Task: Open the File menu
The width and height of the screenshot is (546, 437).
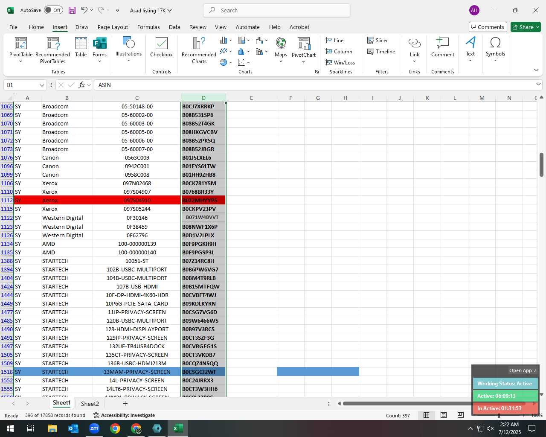Action: click(x=14, y=27)
